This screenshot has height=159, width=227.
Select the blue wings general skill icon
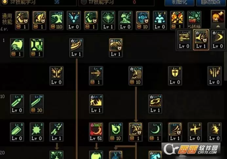[74, 20]
